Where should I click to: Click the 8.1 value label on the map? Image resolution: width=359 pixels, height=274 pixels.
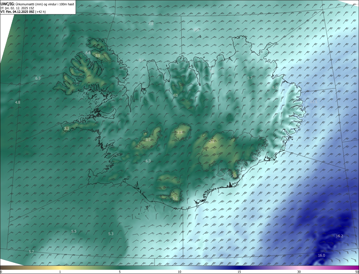[141, 60]
